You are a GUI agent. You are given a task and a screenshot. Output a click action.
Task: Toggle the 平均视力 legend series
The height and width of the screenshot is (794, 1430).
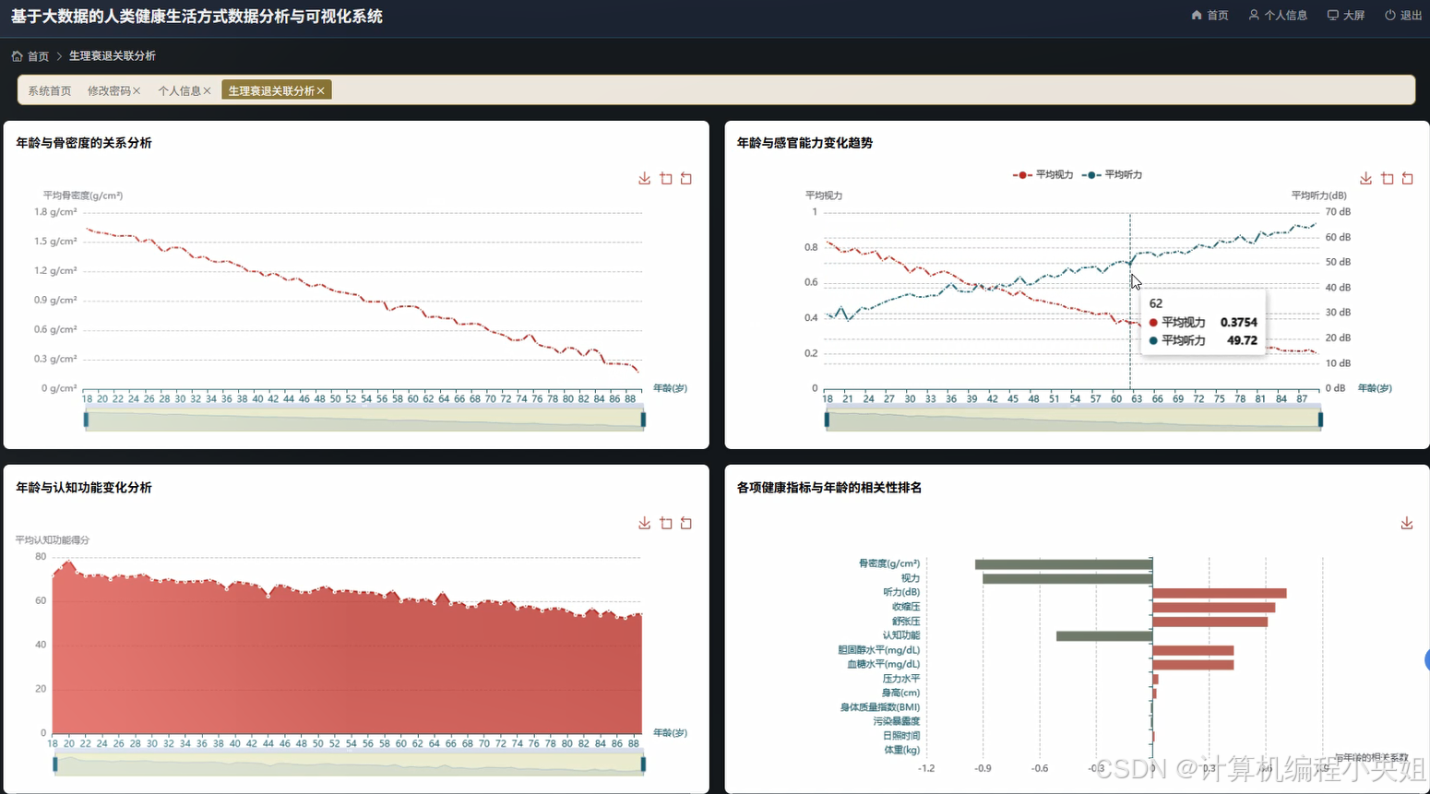tap(1043, 174)
